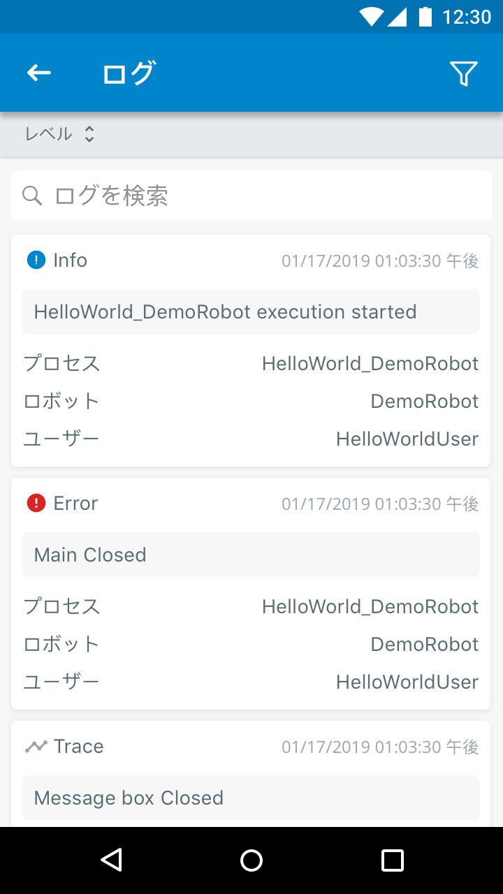
Task: Tap the cellular signal status icon
Action: pos(397,16)
